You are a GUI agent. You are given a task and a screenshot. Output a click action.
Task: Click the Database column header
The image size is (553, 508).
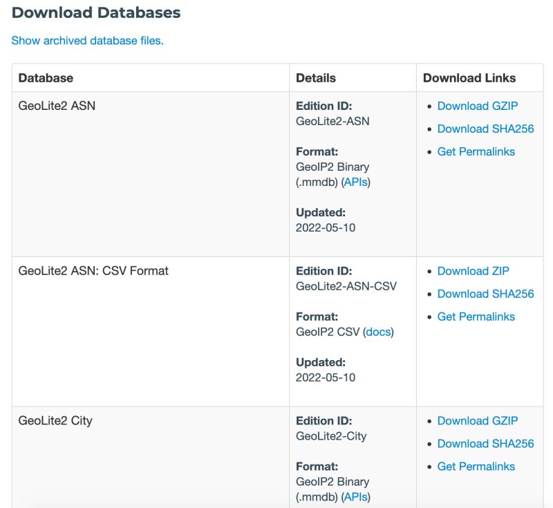tap(46, 77)
